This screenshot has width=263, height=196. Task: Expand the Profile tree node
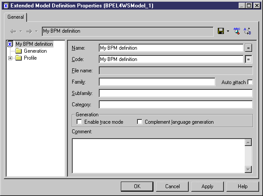click(x=10, y=58)
